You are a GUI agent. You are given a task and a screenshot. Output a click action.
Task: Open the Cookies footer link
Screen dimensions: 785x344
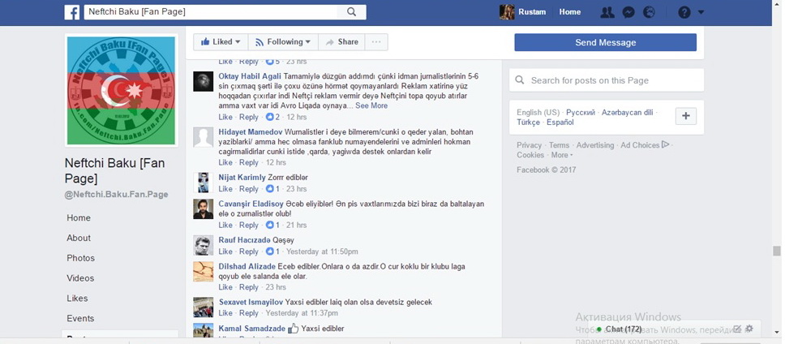[x=530, y=155]
